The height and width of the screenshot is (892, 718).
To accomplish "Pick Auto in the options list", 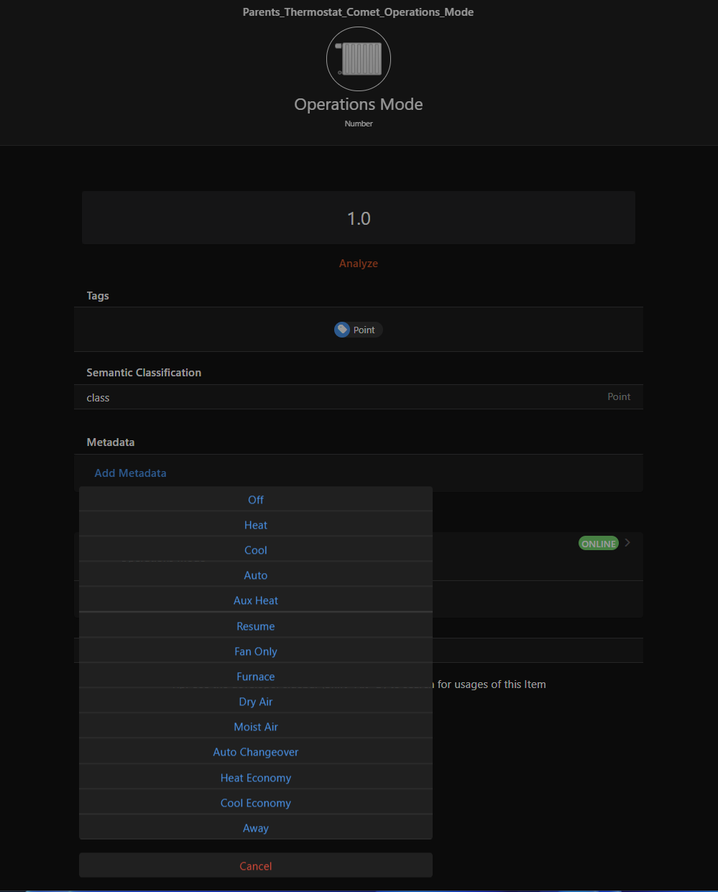I will [x=256, y=575].
